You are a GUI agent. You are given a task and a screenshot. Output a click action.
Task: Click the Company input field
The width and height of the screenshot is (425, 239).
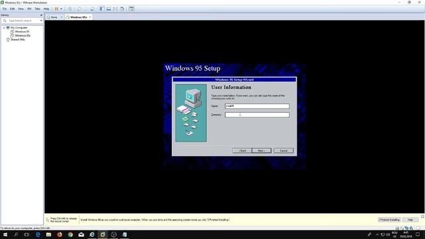tap(257, 115)
